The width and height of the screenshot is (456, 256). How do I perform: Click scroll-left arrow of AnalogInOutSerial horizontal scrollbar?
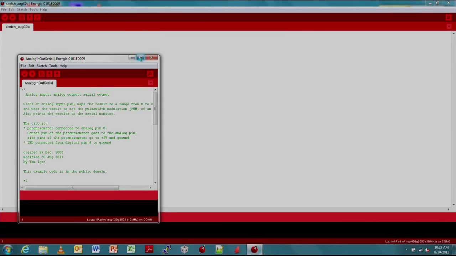22,187
